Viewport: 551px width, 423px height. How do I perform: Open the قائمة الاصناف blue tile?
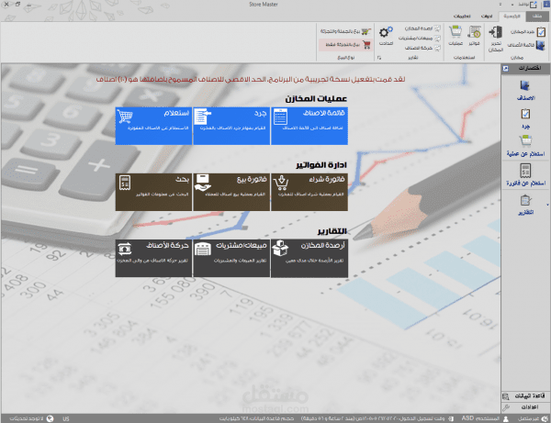pyautogui.click(x=309, y=126)
